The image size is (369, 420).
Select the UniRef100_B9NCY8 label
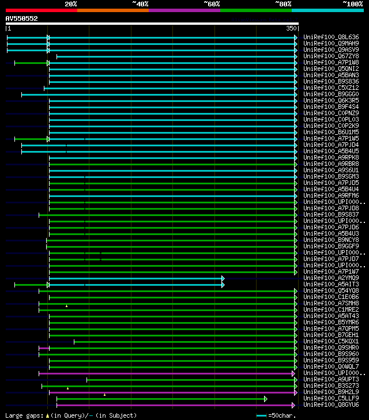(331, 240)
